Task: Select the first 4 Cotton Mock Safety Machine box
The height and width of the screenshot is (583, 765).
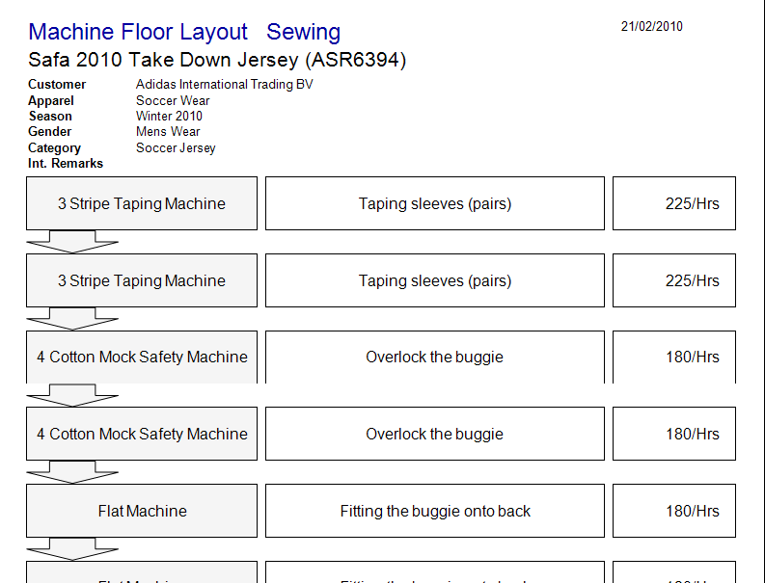Action: click(x=142, y=357)
